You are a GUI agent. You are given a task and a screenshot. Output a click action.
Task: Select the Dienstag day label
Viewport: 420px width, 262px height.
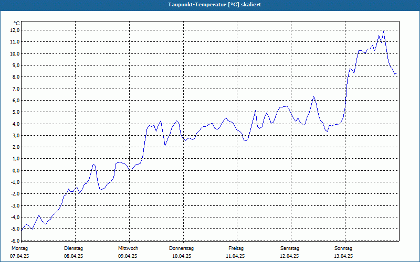73,248
